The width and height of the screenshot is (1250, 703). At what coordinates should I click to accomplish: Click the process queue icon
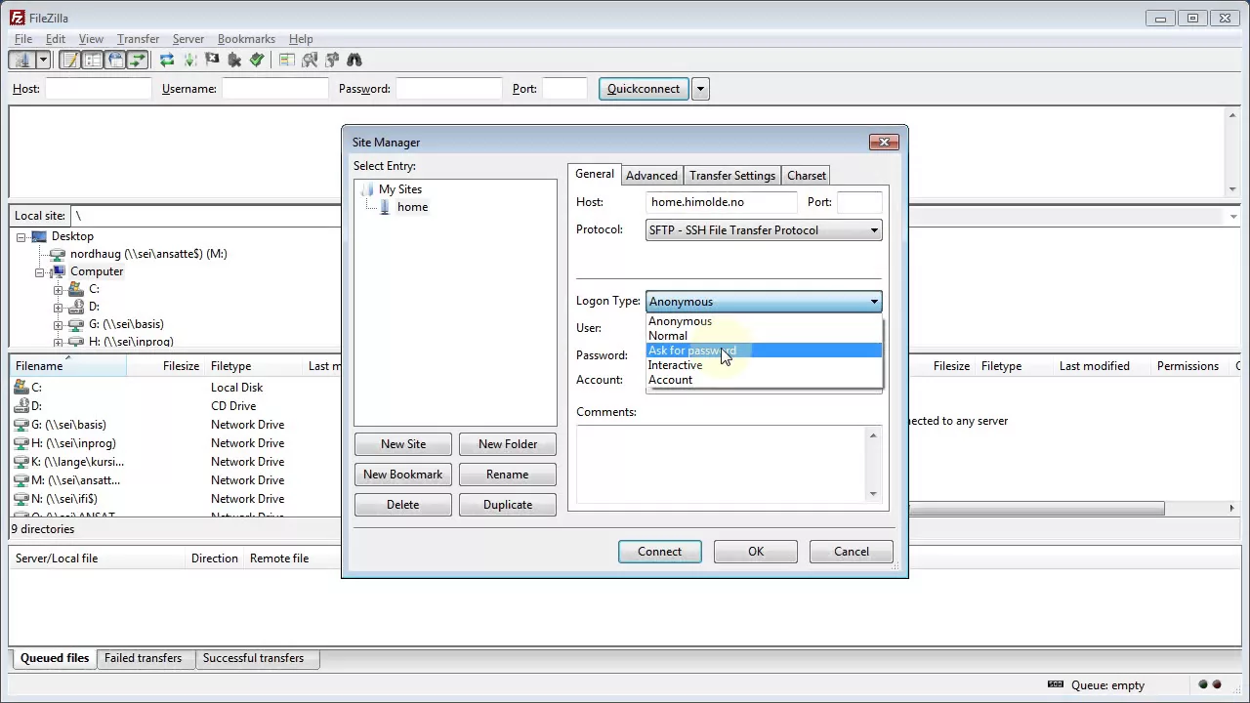click(x=189, y=60)
